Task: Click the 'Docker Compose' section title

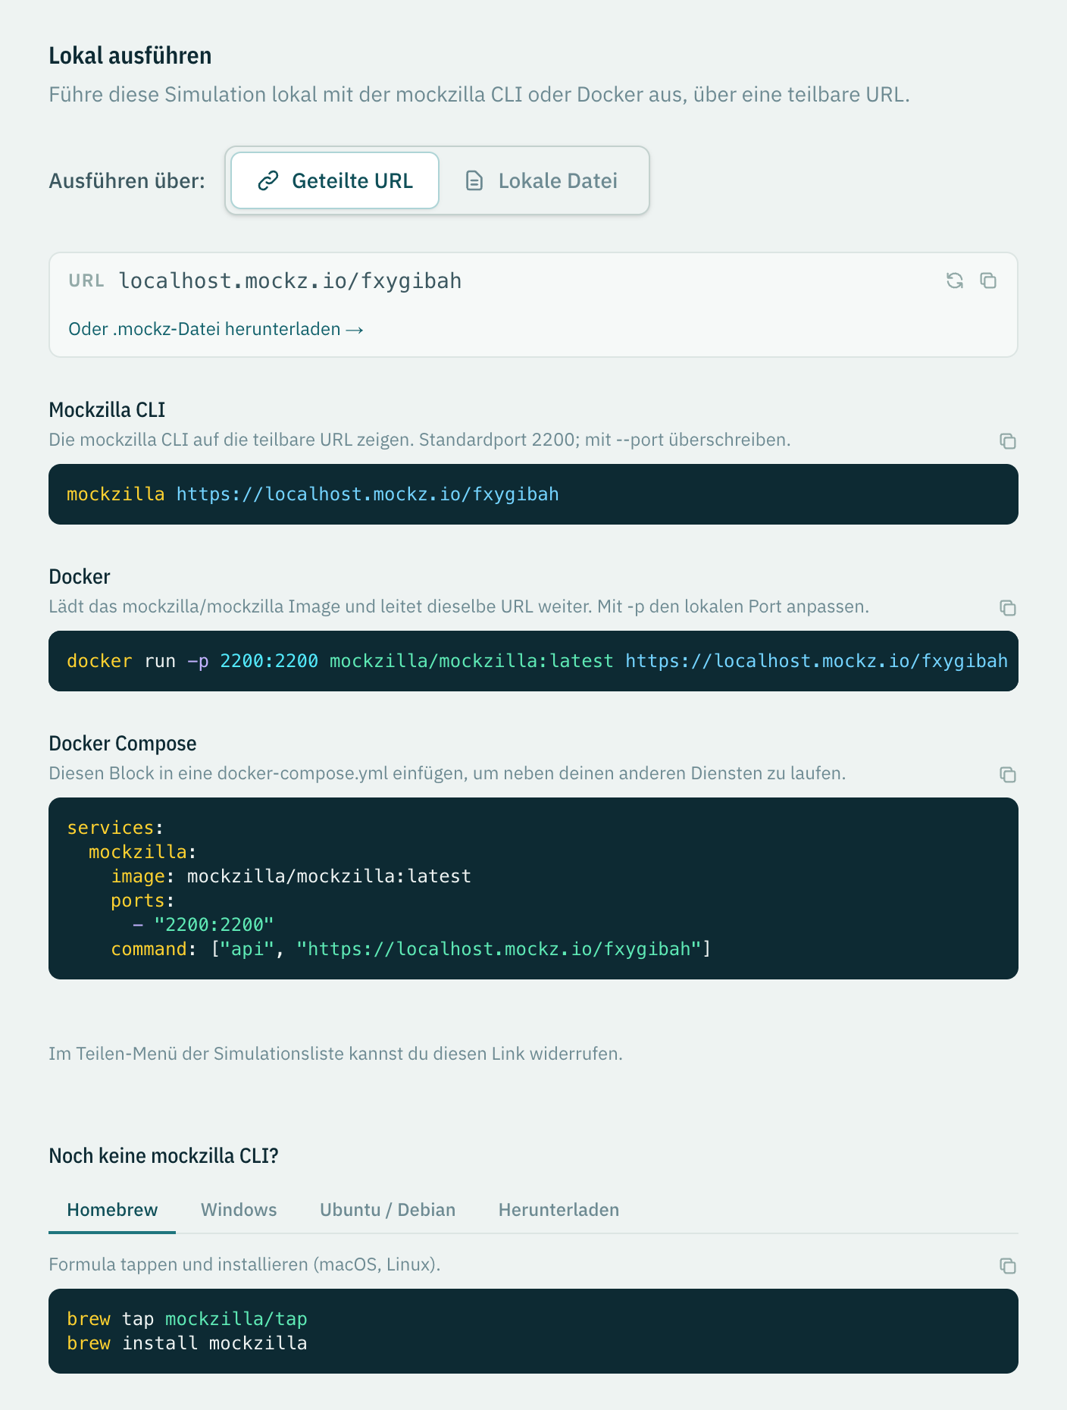Action: tap(123, 744)
